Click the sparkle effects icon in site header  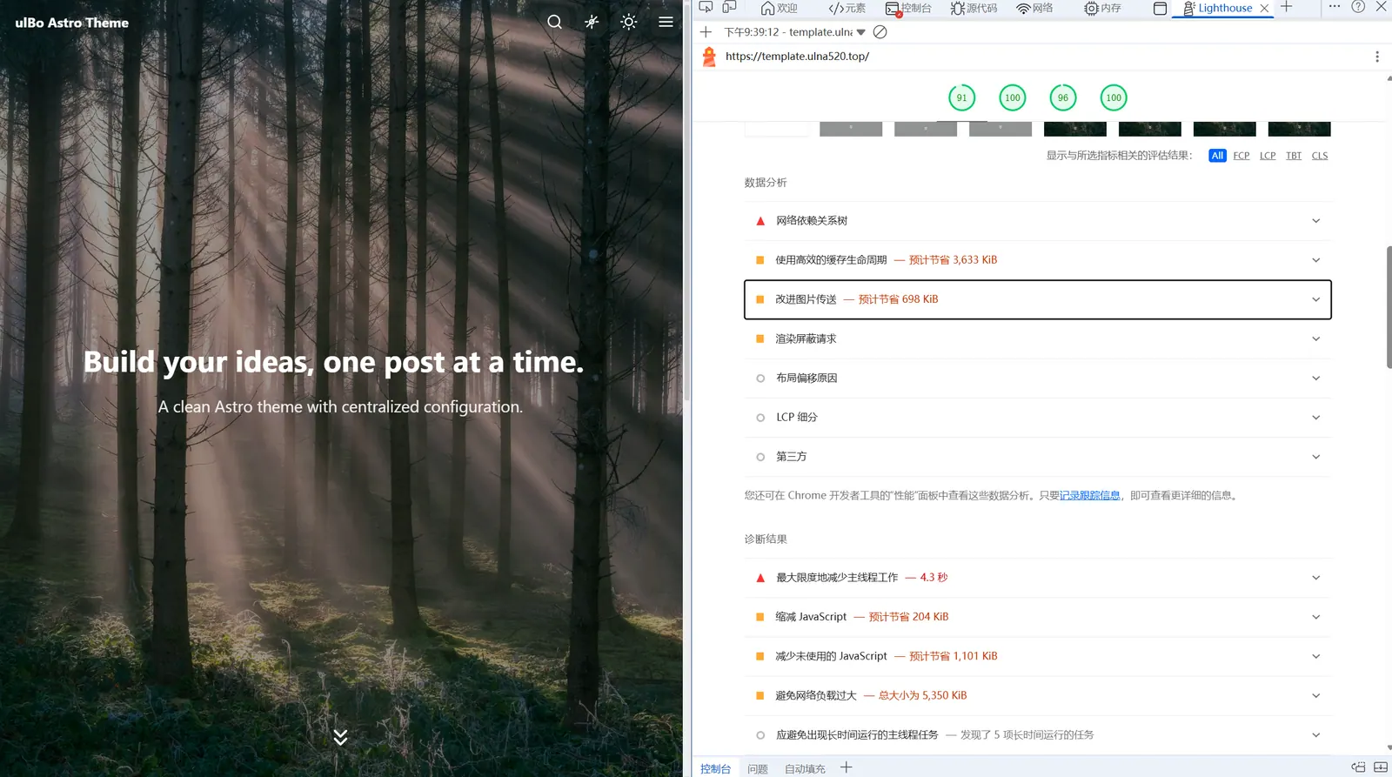pyautogui.click(x=592, y=23)
